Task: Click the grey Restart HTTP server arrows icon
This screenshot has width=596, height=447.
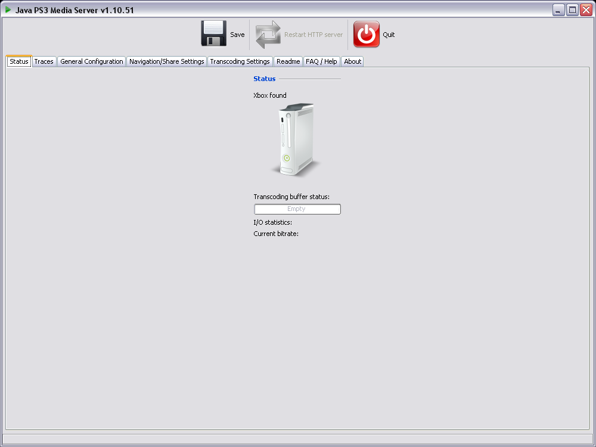Action: (268, 35)
